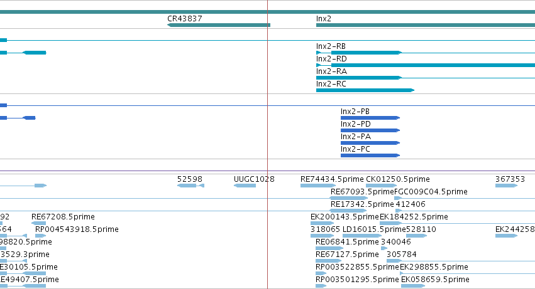
Task: Select the Inx2-PA protein label
Action: click(356, 137)
